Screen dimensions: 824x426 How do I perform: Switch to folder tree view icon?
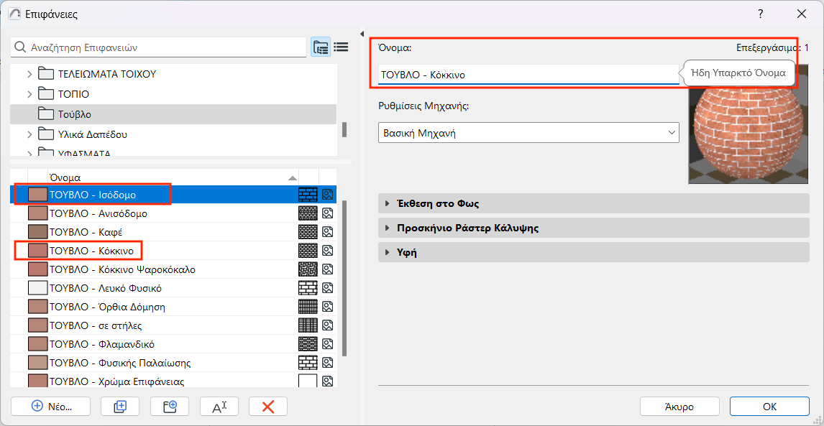coord(320,47)
